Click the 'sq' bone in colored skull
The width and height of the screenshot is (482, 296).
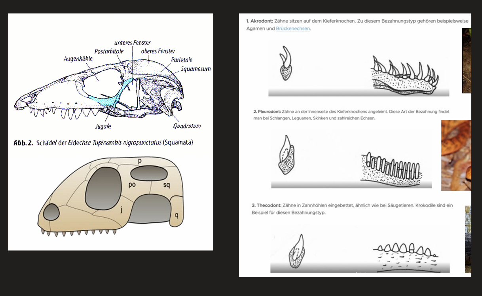point(167,185)
